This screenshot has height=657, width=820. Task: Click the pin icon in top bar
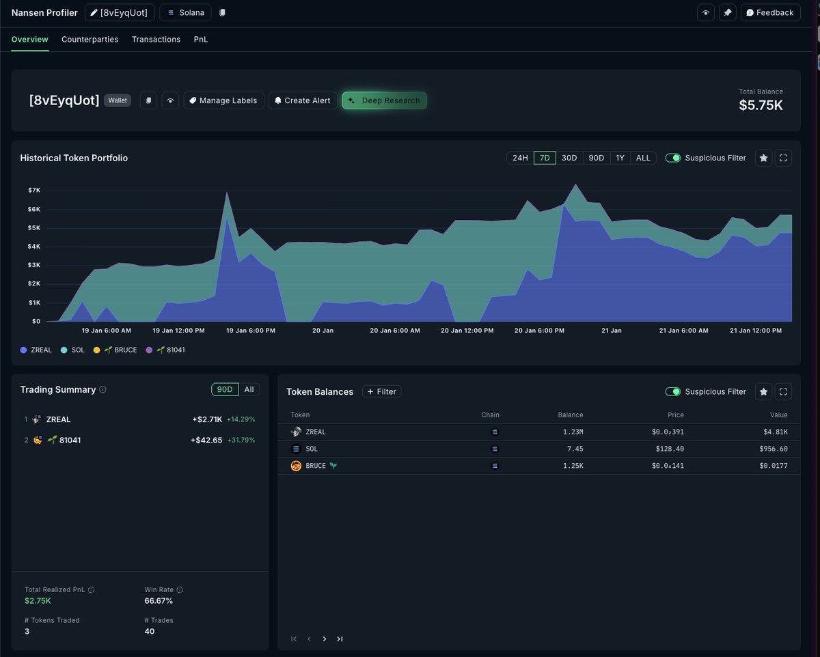tap(728, 13)
